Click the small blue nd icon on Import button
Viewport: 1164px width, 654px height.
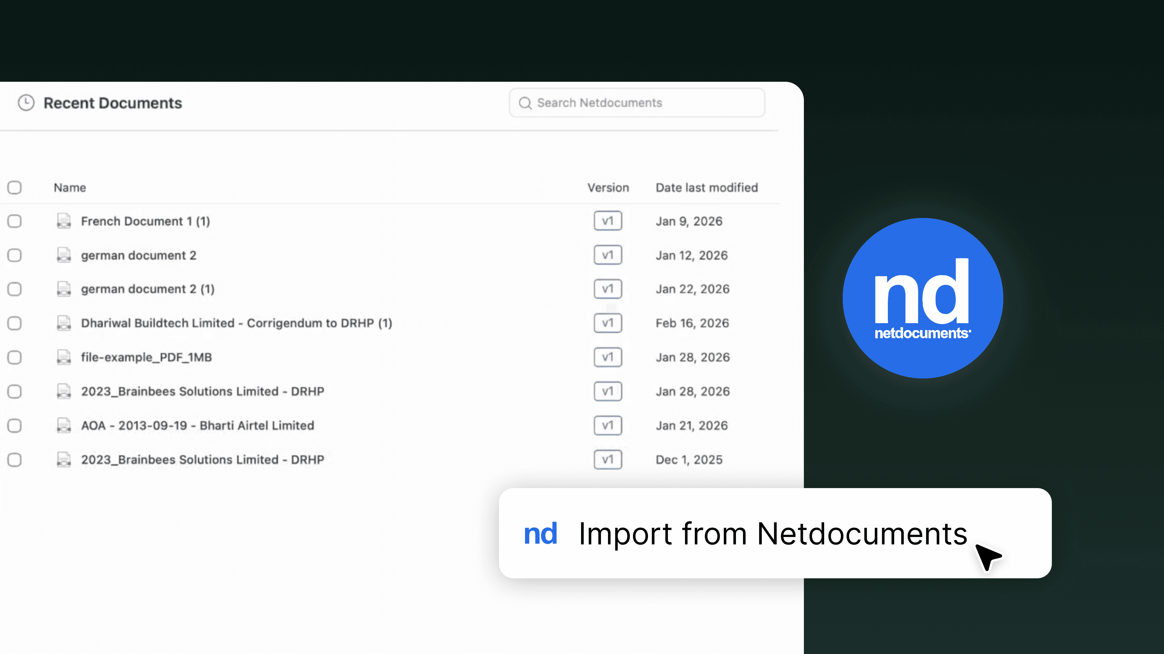[540, 534]
